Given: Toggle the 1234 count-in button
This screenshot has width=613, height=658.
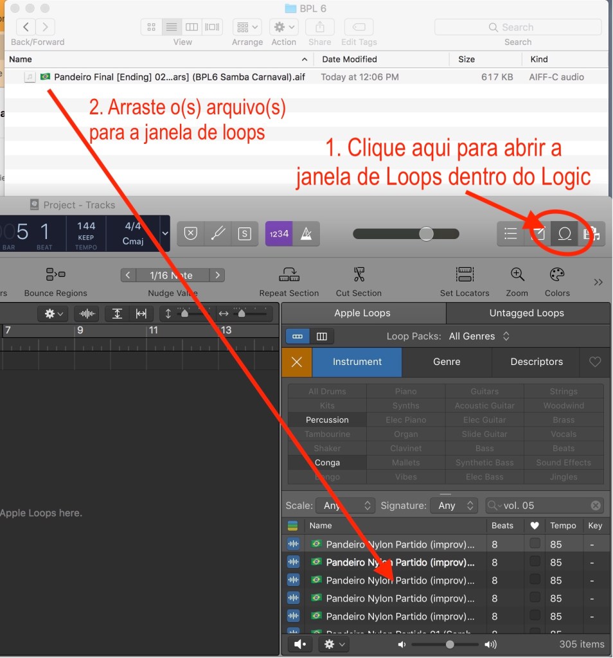Looking at the screenshot, I should [x=279, y=234].
